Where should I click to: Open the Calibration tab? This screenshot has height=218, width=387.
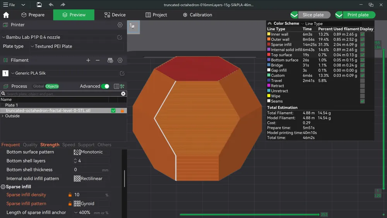point(197,15)
